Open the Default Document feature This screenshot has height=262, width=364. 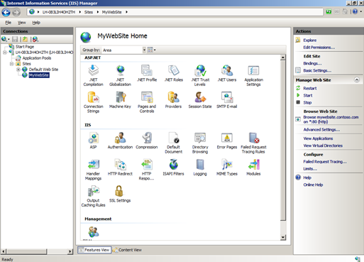click(x=173, y=143)
